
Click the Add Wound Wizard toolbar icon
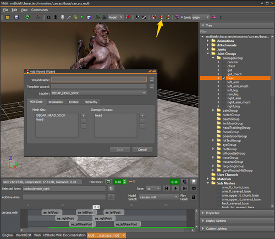(x=161, y=17)
